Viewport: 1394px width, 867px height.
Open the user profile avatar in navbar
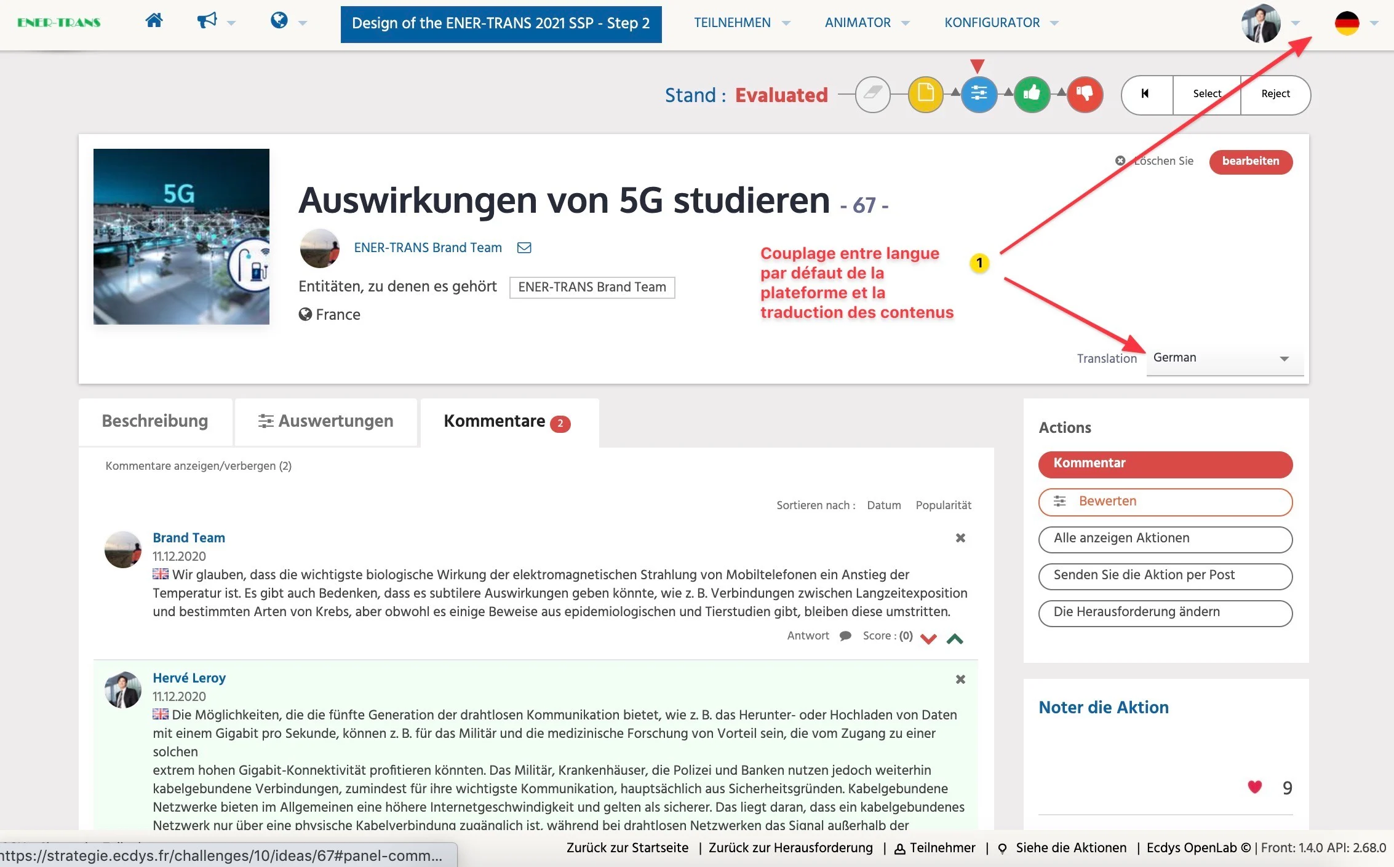click(x=1261, y=23)
